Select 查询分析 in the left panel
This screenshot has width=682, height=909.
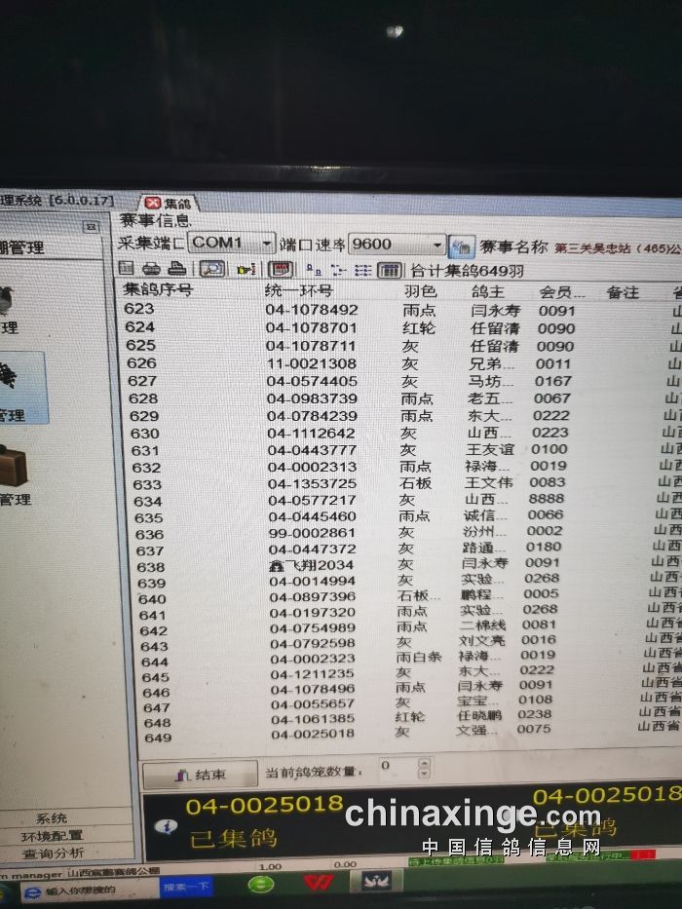click(54, 852)
